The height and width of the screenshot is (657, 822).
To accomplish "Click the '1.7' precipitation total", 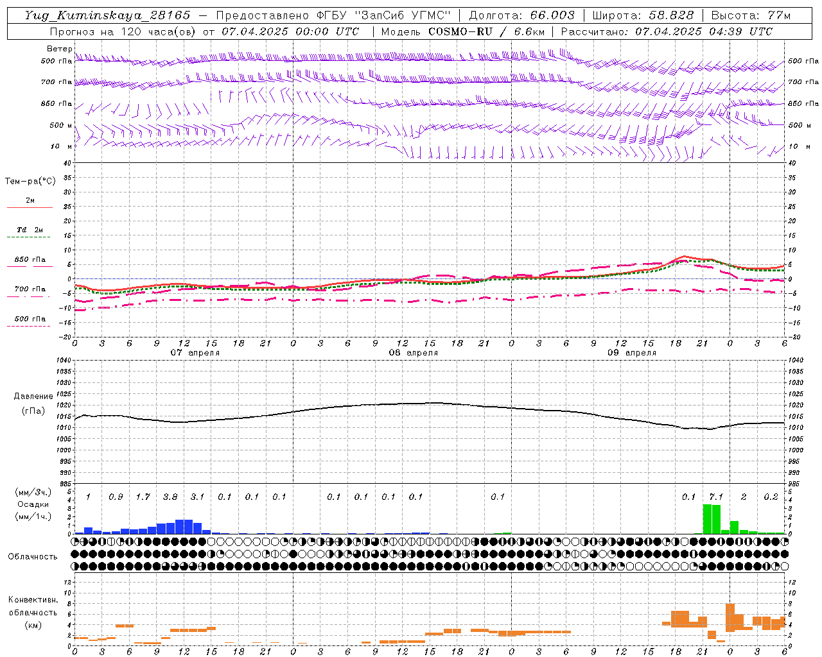I will pos(143,497).
